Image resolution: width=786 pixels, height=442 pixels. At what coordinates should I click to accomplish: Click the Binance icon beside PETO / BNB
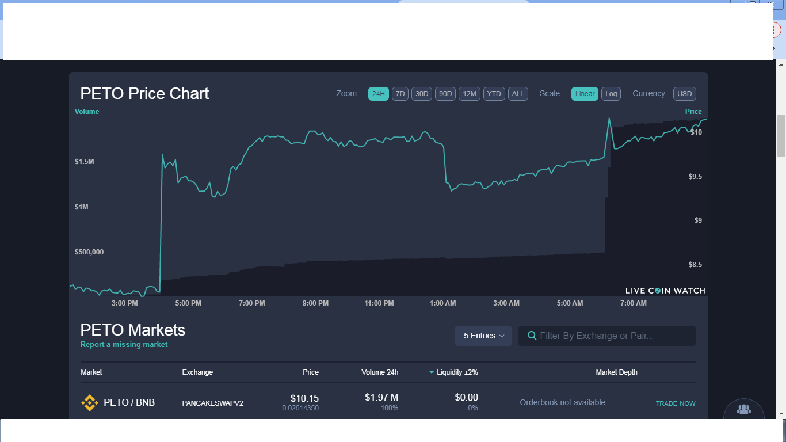(90, 403)
